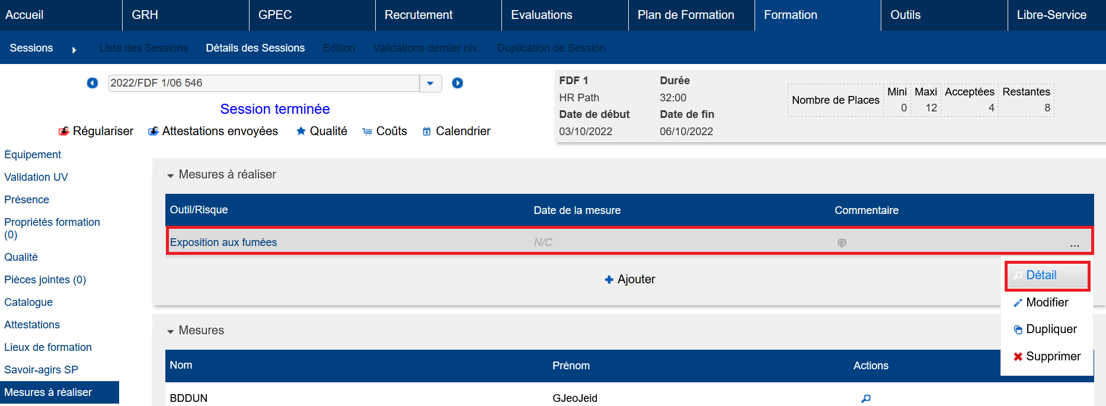Open the Exposition aux fumées link
Screen dimensions: 1106x406
[223, 242]
